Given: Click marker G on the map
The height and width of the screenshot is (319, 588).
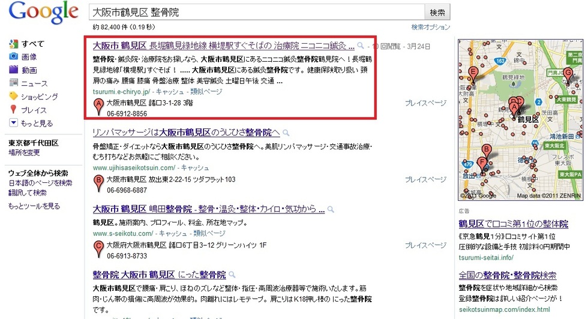Looking at the screenshot, I should pos(568,75).
